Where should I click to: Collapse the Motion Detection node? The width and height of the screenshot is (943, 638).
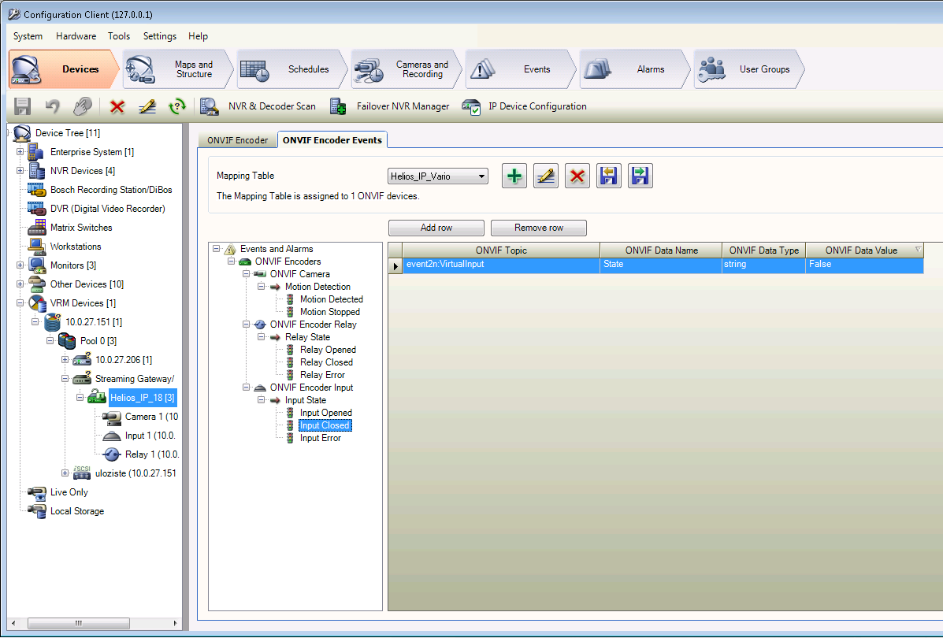pyautogui.click(x=262, y=287)
